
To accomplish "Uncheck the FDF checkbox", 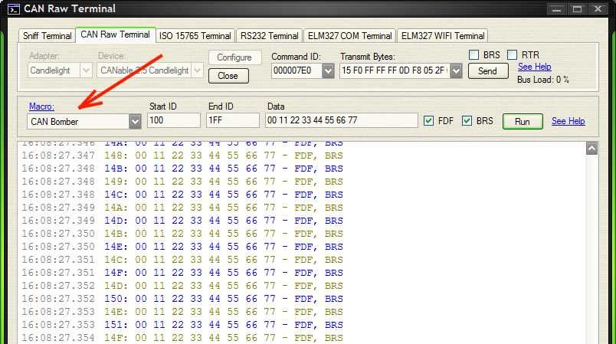I will (x=428, y=121).
